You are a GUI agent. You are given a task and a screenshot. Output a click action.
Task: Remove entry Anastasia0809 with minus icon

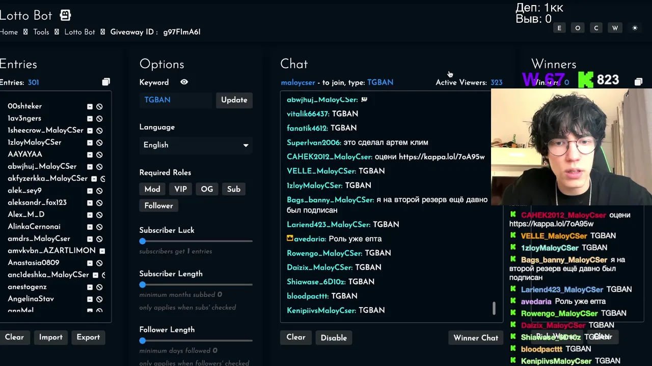[x=90, y=263]
